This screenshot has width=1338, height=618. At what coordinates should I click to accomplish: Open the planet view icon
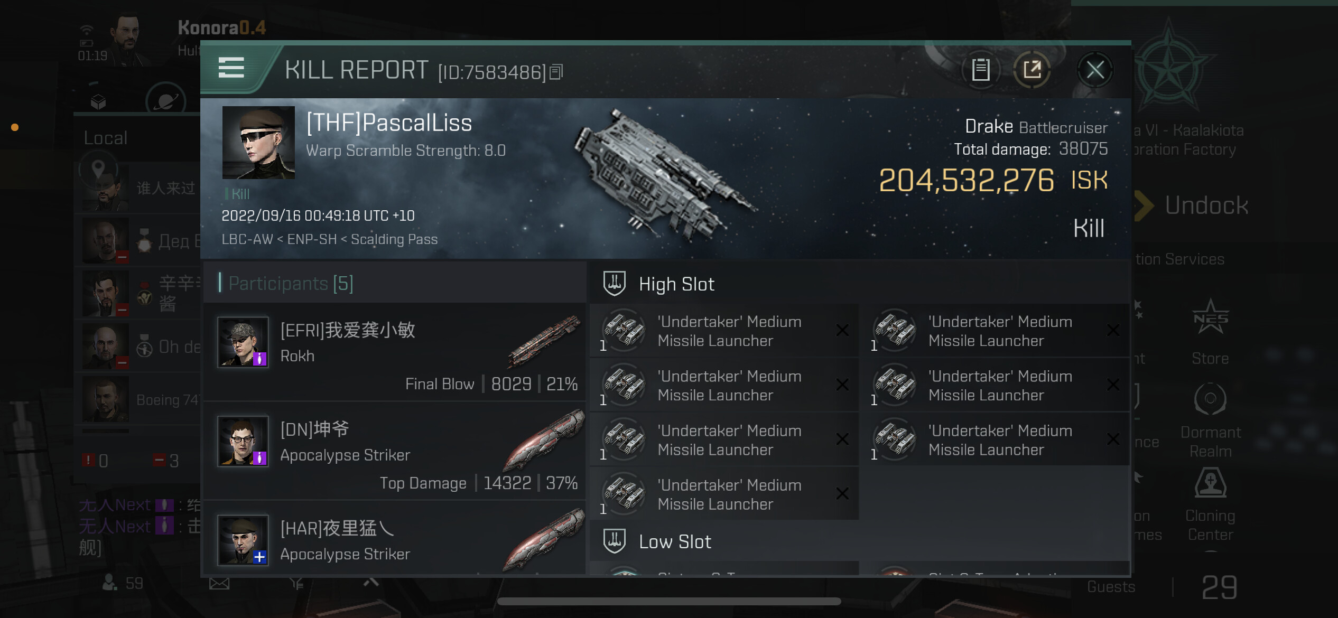pos(165,100)
